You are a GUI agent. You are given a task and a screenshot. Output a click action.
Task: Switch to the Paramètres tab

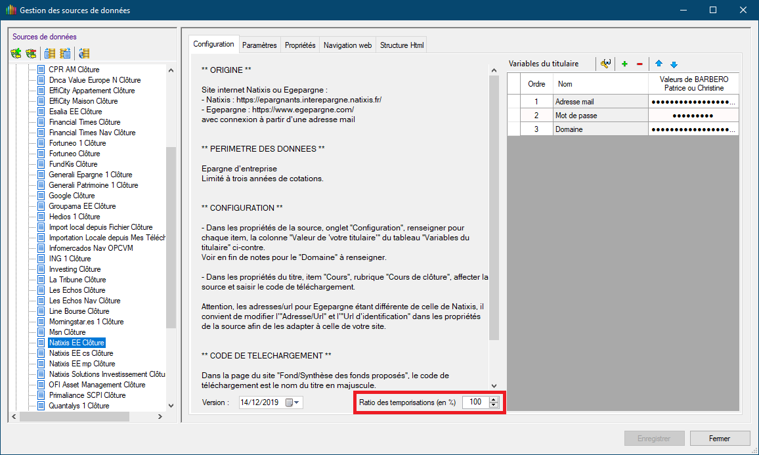coord(259,45)
